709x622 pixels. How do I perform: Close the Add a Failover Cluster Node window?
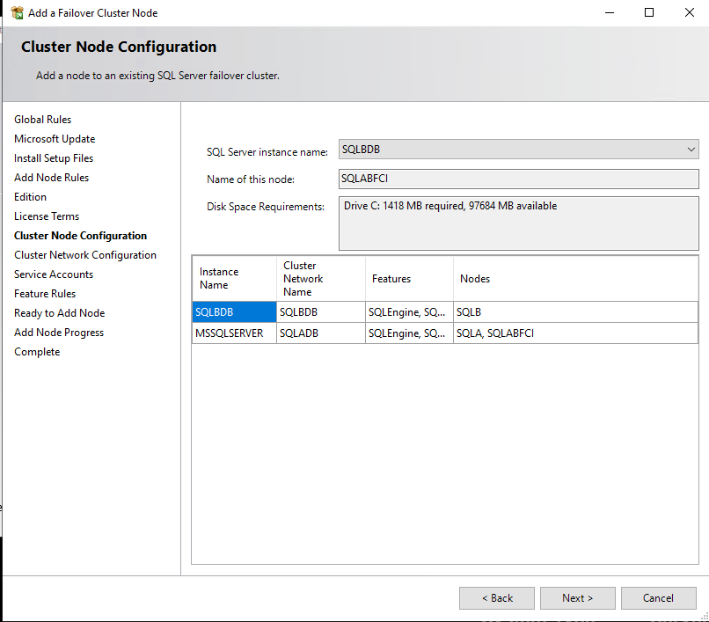pyautogui.click(x=689, y=12)
